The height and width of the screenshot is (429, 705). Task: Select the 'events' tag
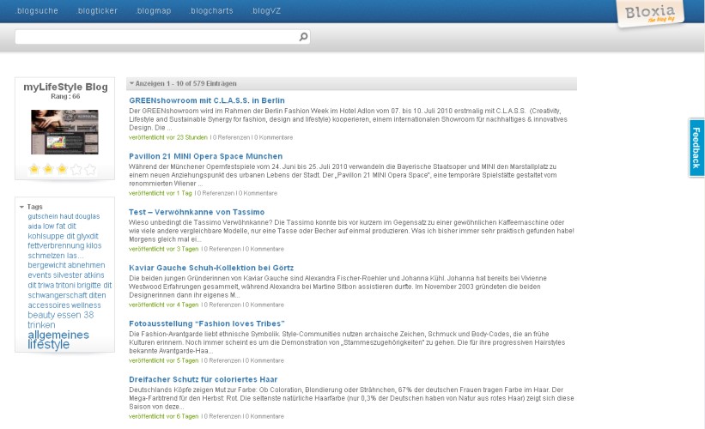pyautogui.click(x=40, y=275)
